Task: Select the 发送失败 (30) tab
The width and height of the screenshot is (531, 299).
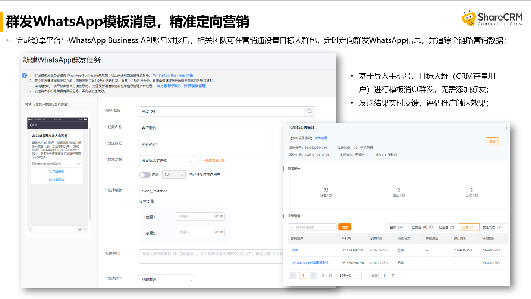Action: point(493,227)
